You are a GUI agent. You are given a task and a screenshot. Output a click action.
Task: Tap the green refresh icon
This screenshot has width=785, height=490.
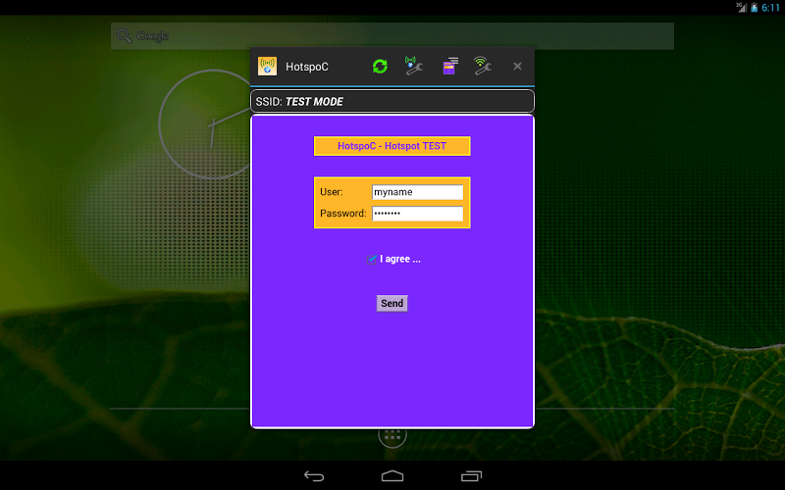[380, 66]
